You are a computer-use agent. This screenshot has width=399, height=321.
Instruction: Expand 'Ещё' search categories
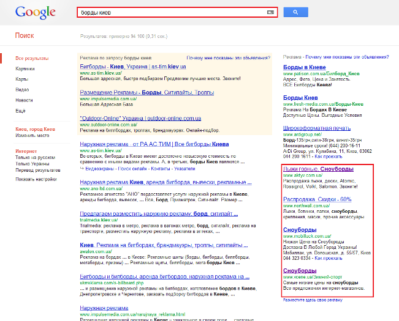tap(20, 111)
